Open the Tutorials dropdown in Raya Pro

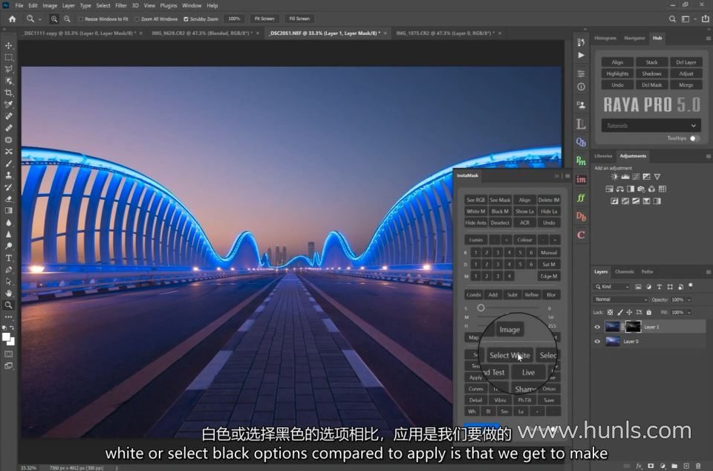coord(651,126)
